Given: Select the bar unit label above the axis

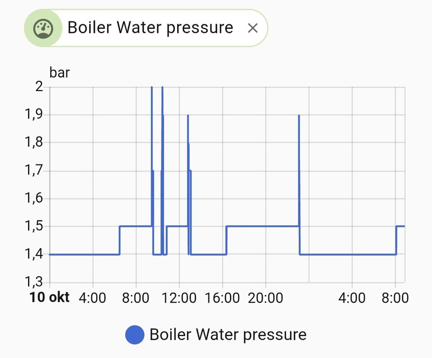Looking at the screenshot, I should pyautogui.click(x=59, y=71).
